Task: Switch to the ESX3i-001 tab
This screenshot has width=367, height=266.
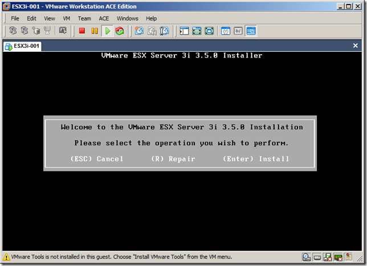Action: (23, 46)
